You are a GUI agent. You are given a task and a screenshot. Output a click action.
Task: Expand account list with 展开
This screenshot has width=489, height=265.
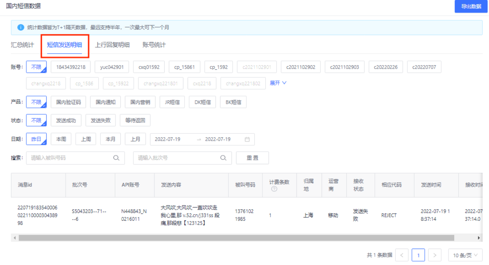(278, 83)
